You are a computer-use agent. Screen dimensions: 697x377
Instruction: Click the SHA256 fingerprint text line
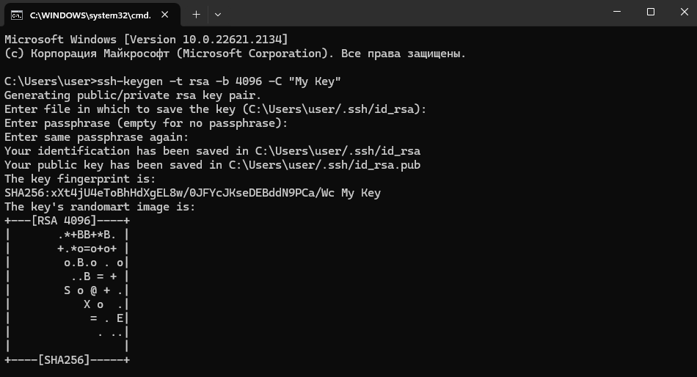pos(192,193)
